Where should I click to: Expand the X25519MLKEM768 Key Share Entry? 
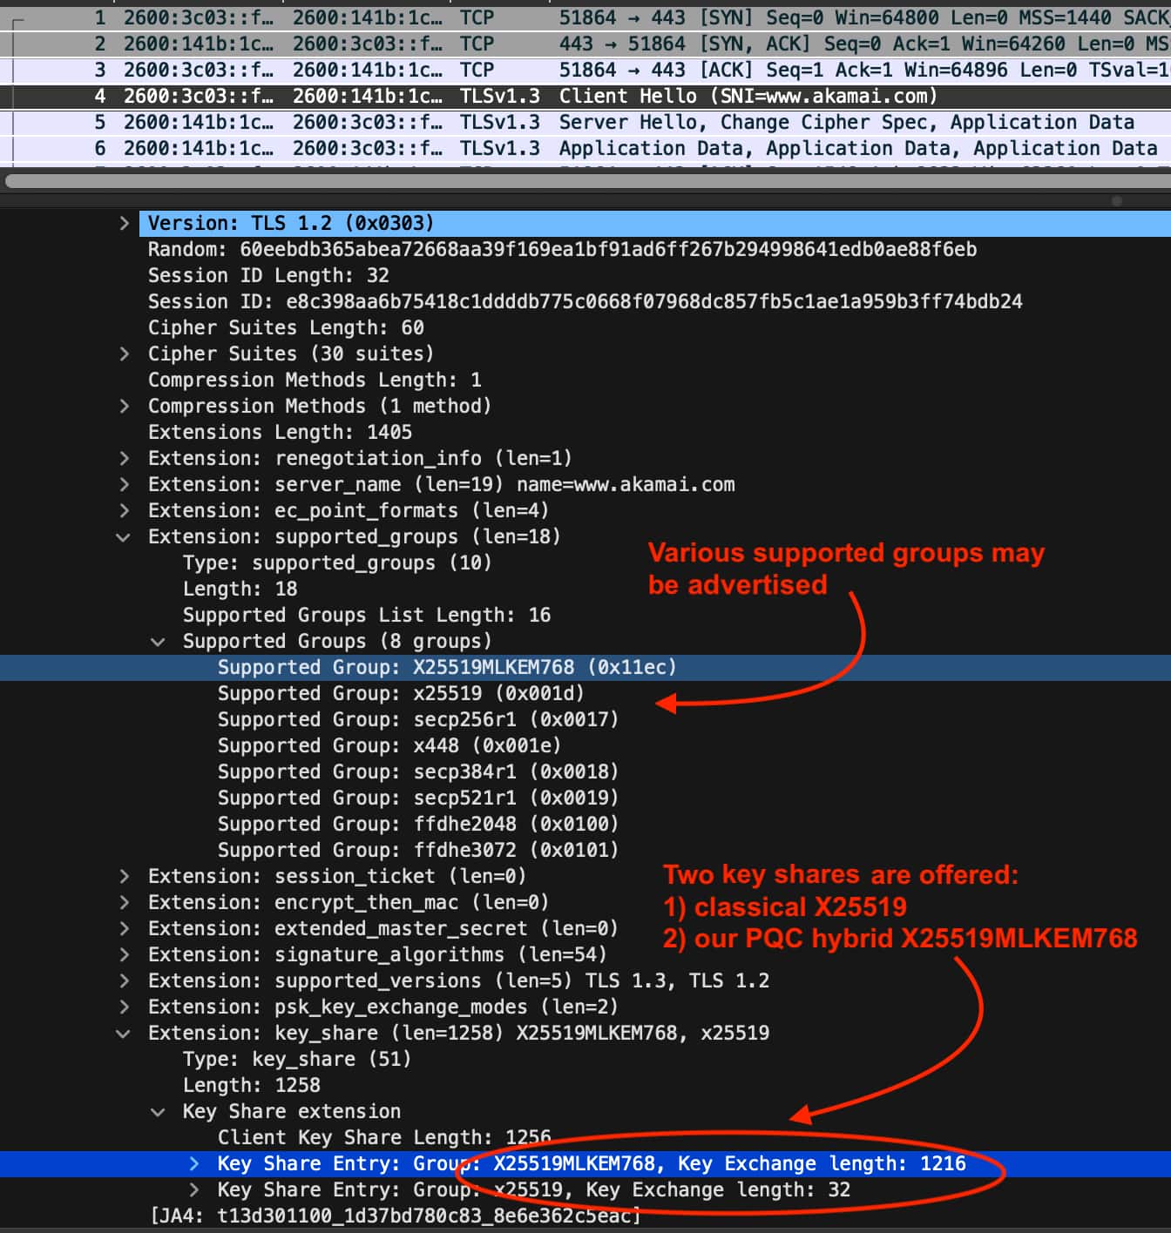[x=193, y=1163]
